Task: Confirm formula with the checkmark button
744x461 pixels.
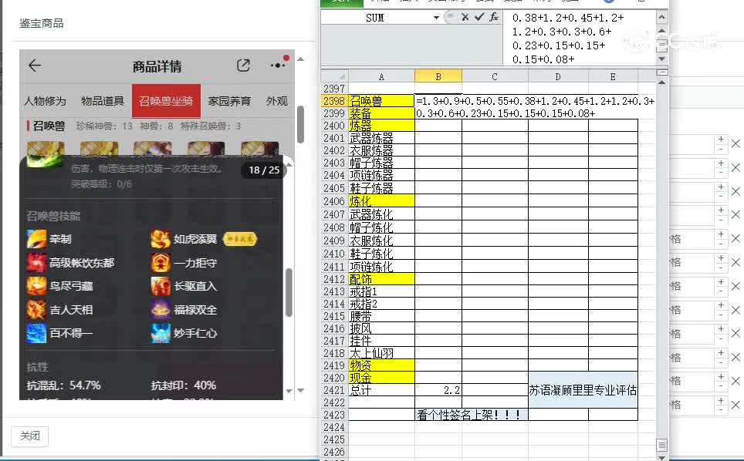Action: tap(479, 17)
